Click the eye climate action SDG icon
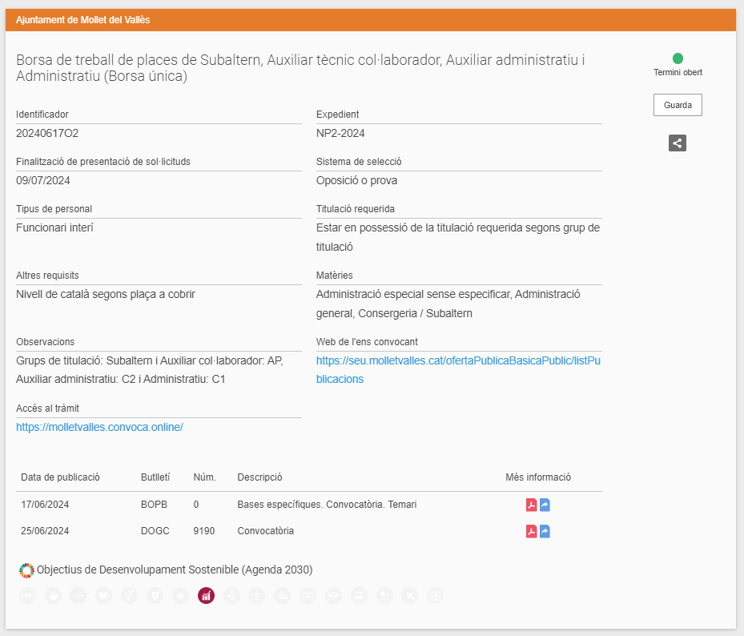744x636 pixels. pyautogui.click(x=334, y=595)
